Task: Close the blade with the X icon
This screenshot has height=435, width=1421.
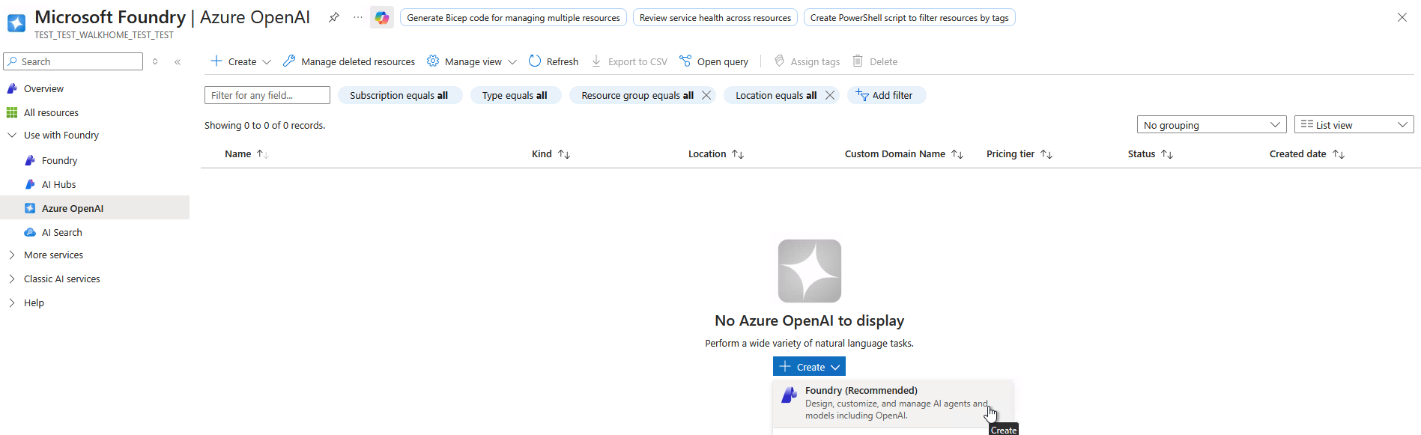Action: (1402, 17)
